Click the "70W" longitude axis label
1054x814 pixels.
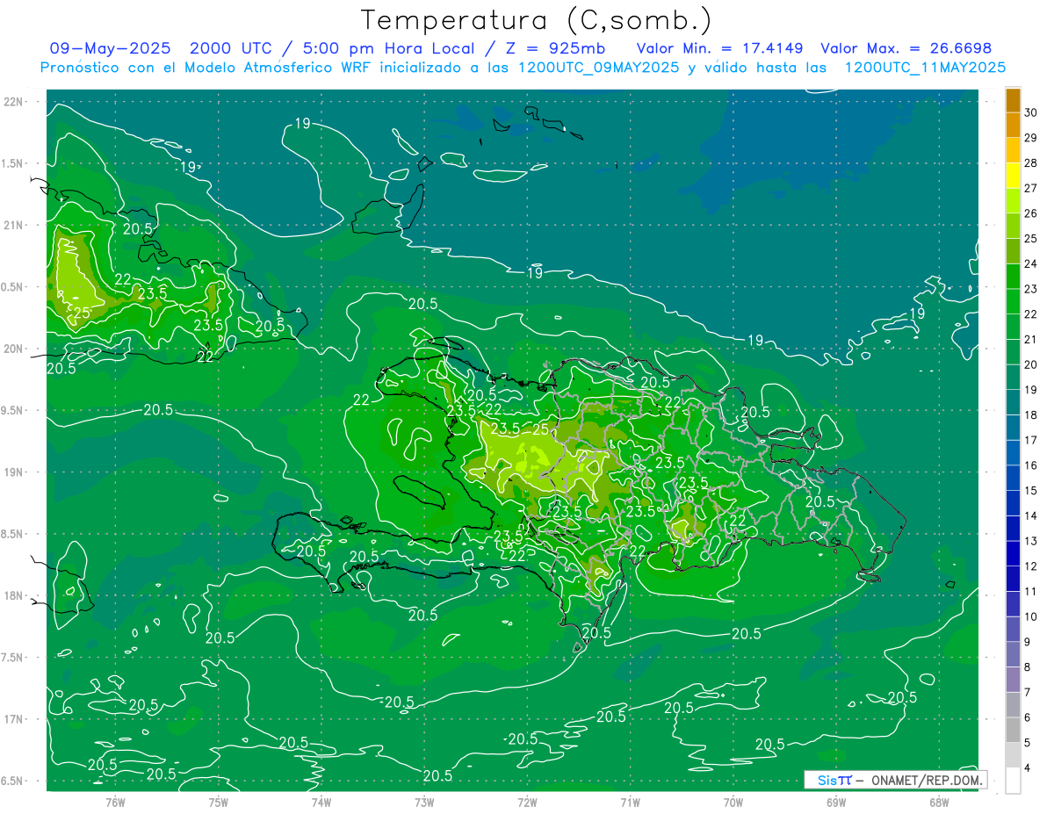pos(733,802)
